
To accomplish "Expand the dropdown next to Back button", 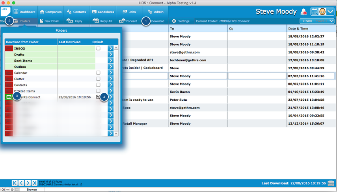I will click(x=331, y=21).
